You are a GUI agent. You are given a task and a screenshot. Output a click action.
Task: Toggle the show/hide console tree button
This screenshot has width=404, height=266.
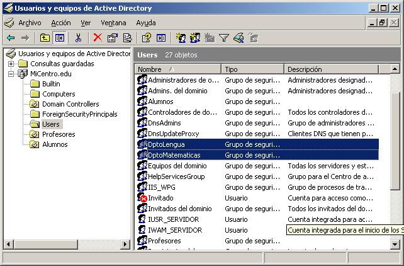point(59,38)
